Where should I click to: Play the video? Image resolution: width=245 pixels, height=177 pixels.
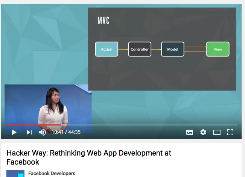14,132
